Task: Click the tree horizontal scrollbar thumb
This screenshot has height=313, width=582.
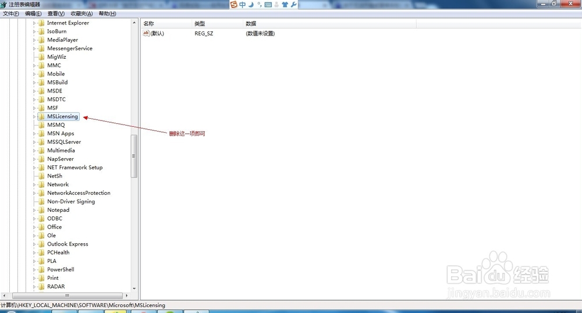Action: pyautogui.click(x=67, y=296)
